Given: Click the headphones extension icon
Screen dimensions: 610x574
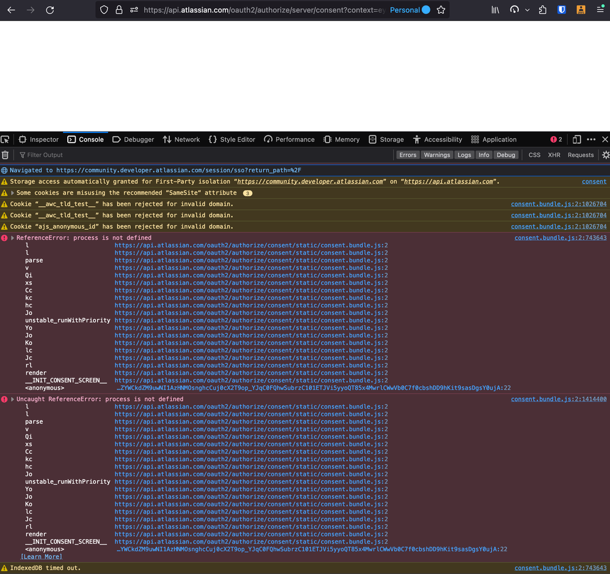Looking at the screenshot, I should (x=514, y=10).
